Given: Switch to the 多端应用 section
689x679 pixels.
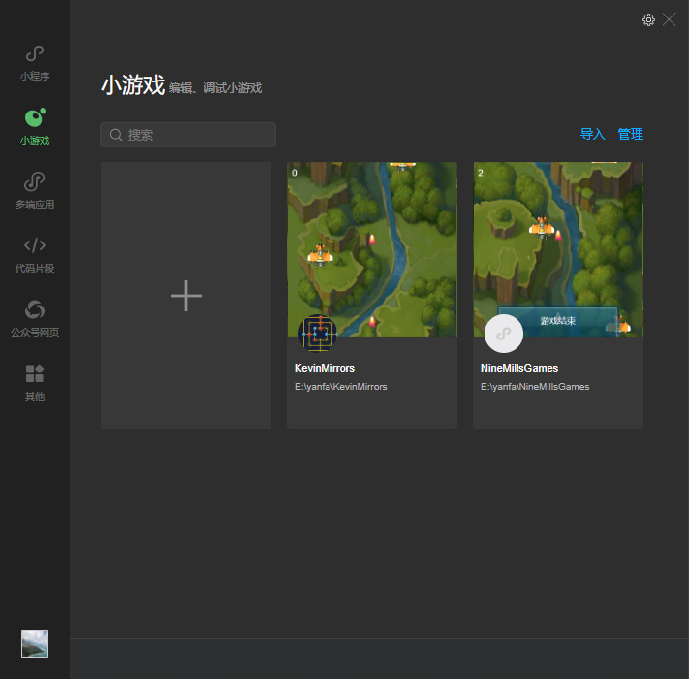Looking at the screenshot, I should [35, 190].
